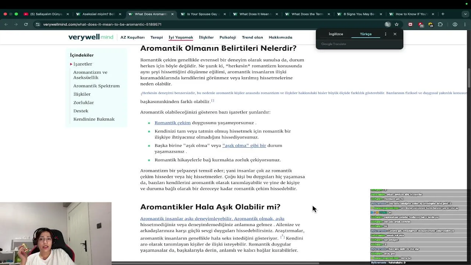This screenshot has width=471, height=265.
Task: Close the '8 Signs You May Be' tab
Action: click(x=381, y=14)
